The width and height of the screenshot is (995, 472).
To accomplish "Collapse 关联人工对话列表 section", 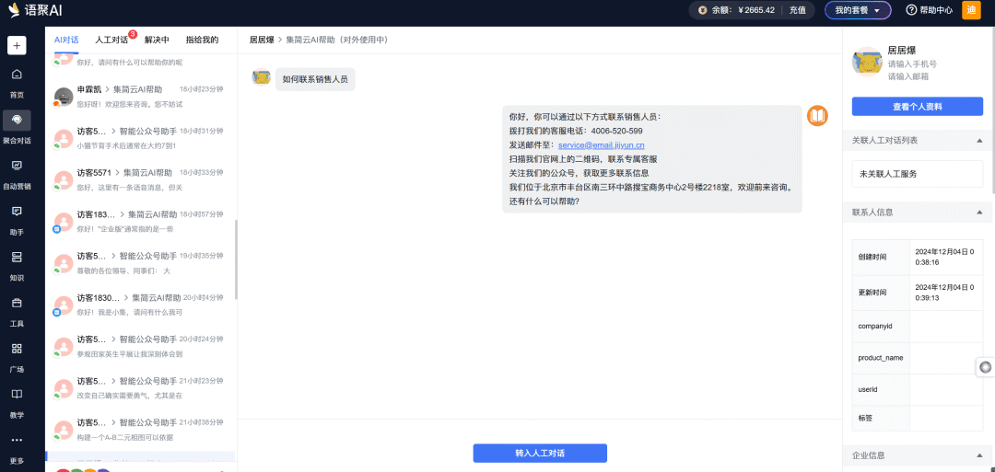I will point(979,140).
